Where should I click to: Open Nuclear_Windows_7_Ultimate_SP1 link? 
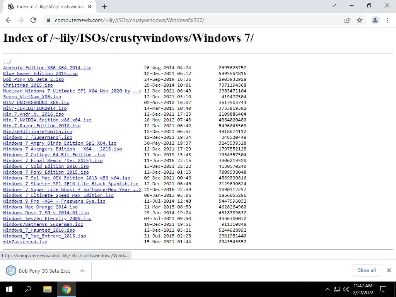(x=72, y=91)
